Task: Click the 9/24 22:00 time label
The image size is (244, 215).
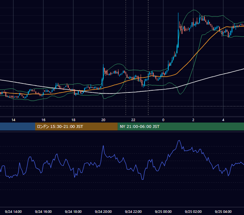Action: pos(133,211)
